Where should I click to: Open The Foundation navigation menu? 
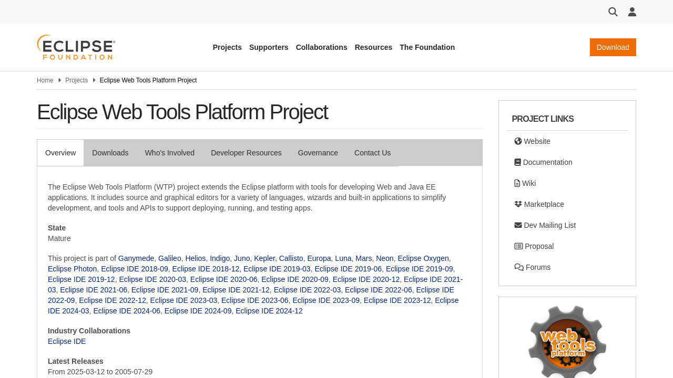[427, 47]
